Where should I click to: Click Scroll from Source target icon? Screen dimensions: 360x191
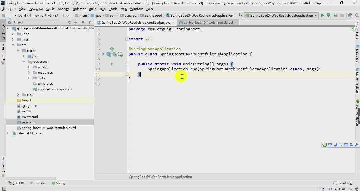[70, 22]
